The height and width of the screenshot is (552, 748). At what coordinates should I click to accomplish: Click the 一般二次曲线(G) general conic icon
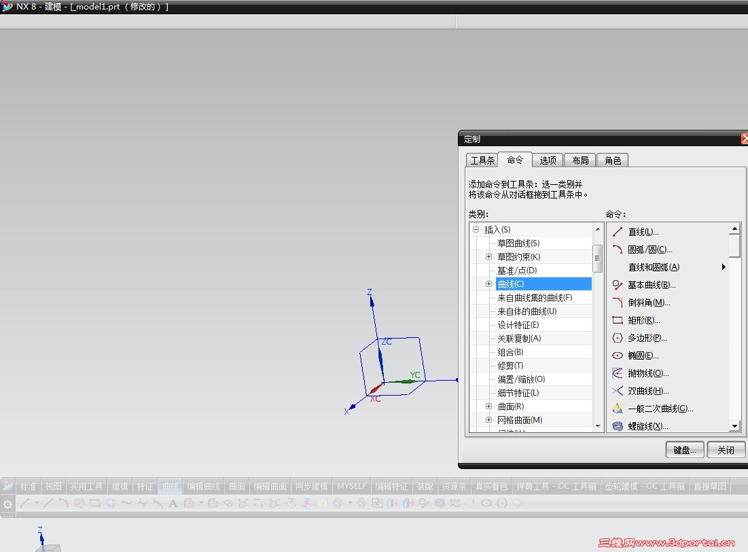coord(618,409)
